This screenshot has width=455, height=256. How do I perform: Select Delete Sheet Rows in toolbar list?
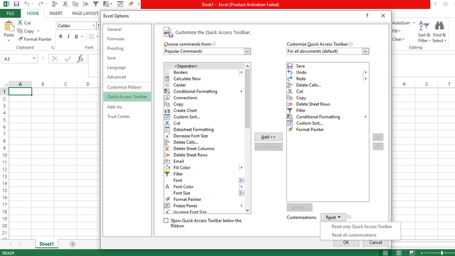tap(328, 104)
